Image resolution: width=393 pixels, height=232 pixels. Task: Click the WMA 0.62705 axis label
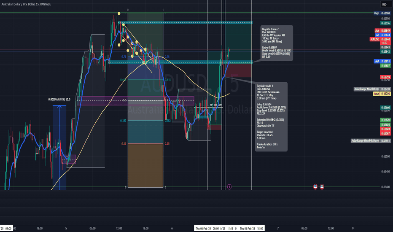tap(382, 94)
